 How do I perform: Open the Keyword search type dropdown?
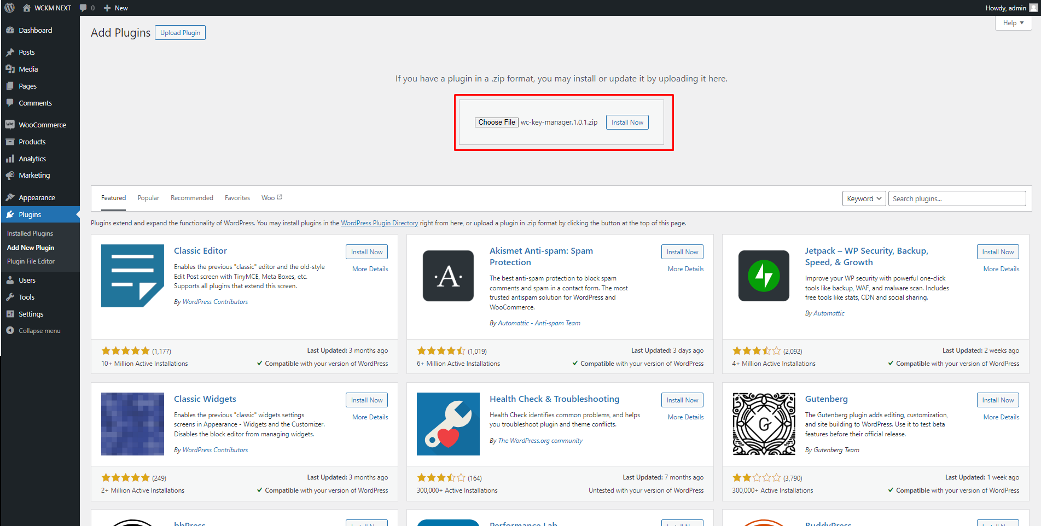[x=864, y=198]
